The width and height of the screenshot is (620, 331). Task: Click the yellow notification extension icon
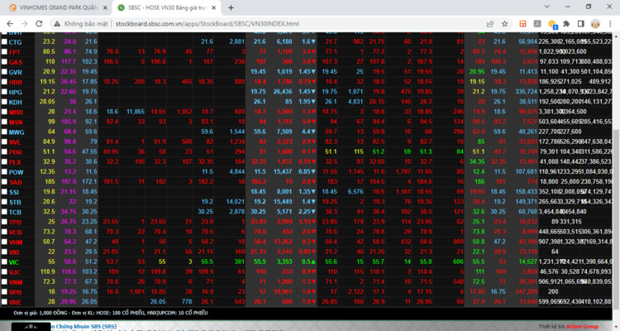point(552,24)
